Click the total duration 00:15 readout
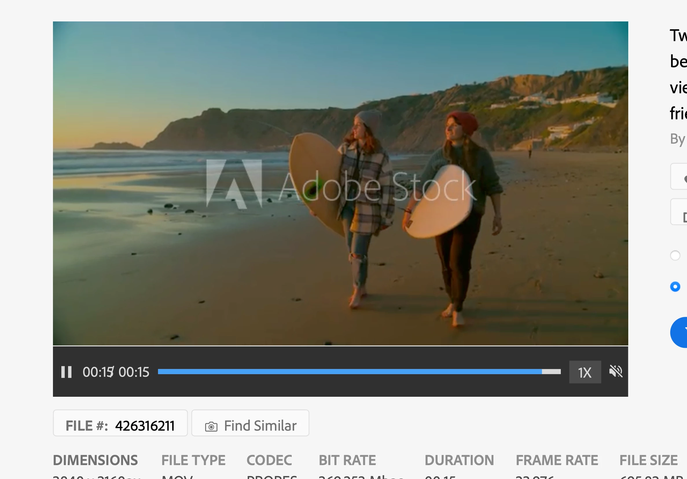 tap(134, 372)
